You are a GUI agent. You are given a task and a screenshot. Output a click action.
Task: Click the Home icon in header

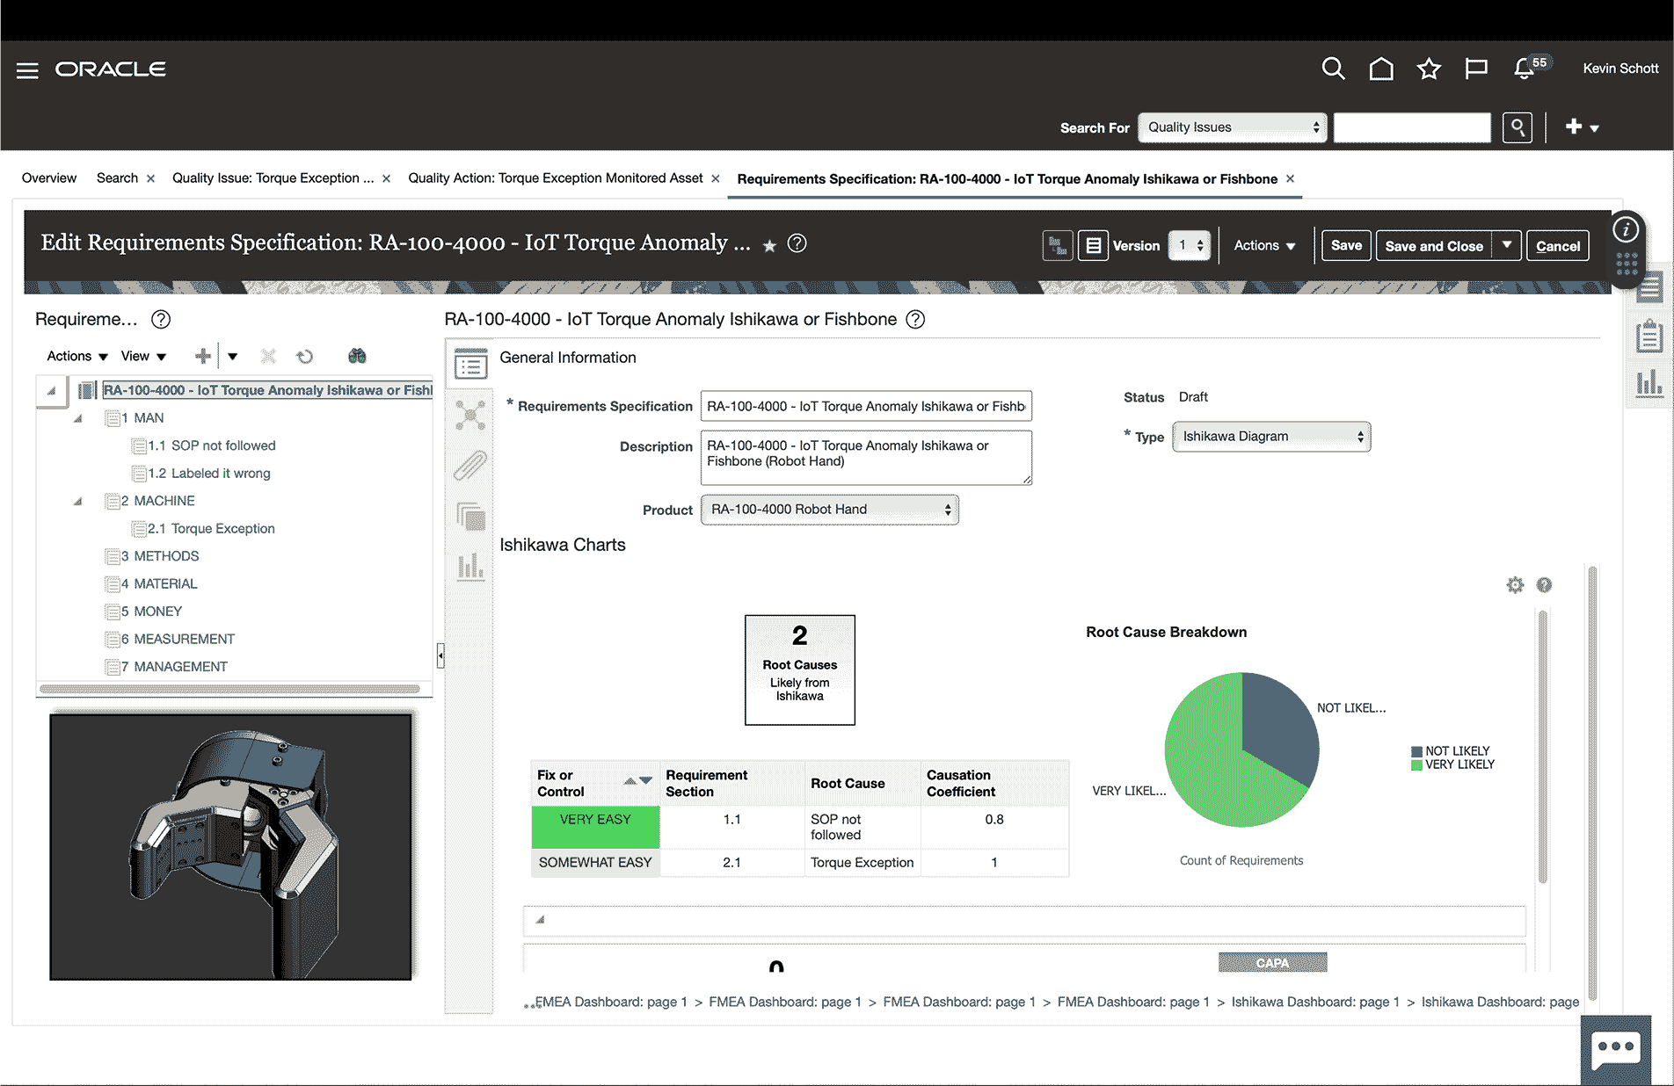[1381, 69]
